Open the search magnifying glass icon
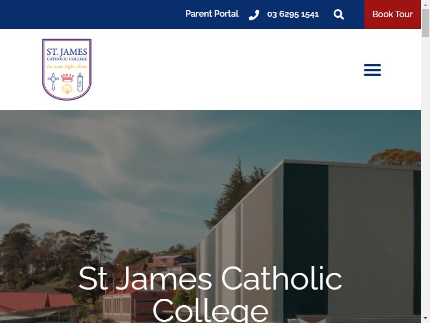Screen dimensions: 430x323 point(339,15)
